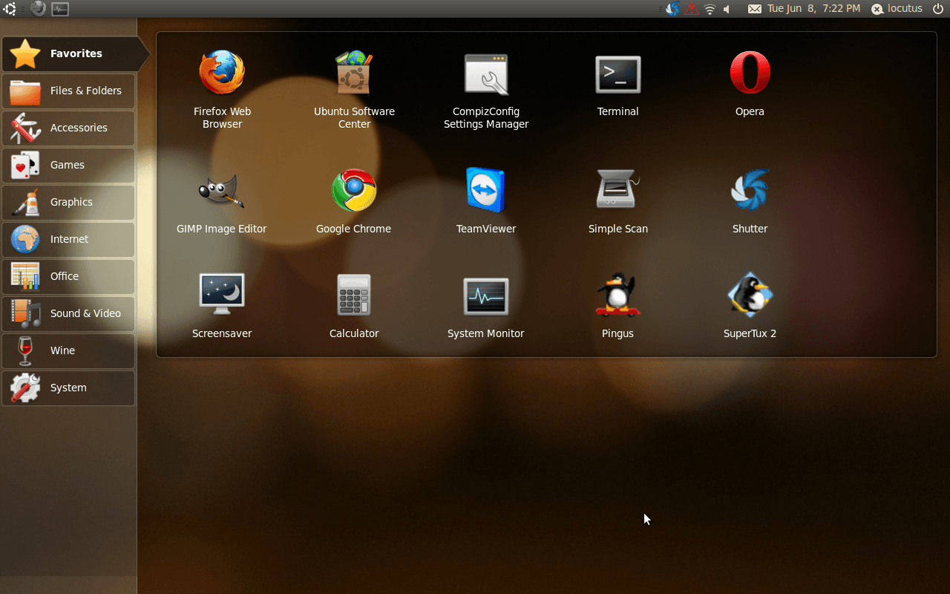Click the Shutter tray icon in top panel
The image size is (950, 594).
point(672,9)
